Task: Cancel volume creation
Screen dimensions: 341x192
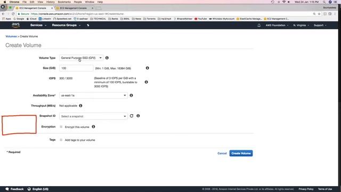Action: coord(222,153)
